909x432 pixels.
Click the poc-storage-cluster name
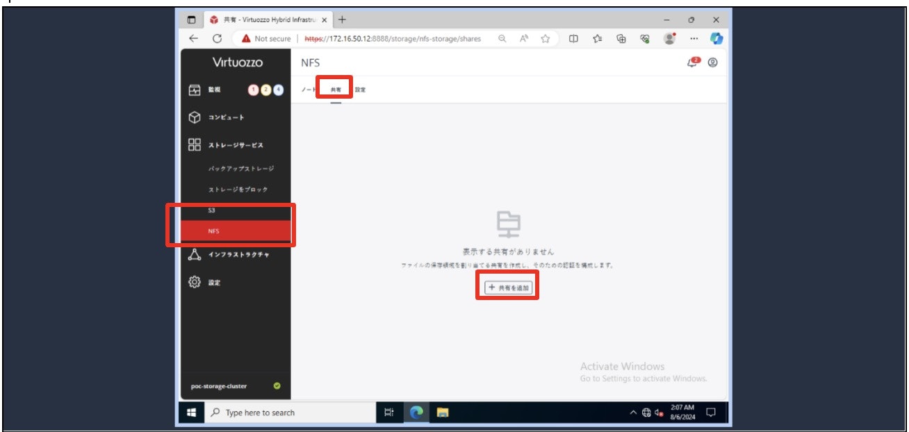tap(218, 386)
